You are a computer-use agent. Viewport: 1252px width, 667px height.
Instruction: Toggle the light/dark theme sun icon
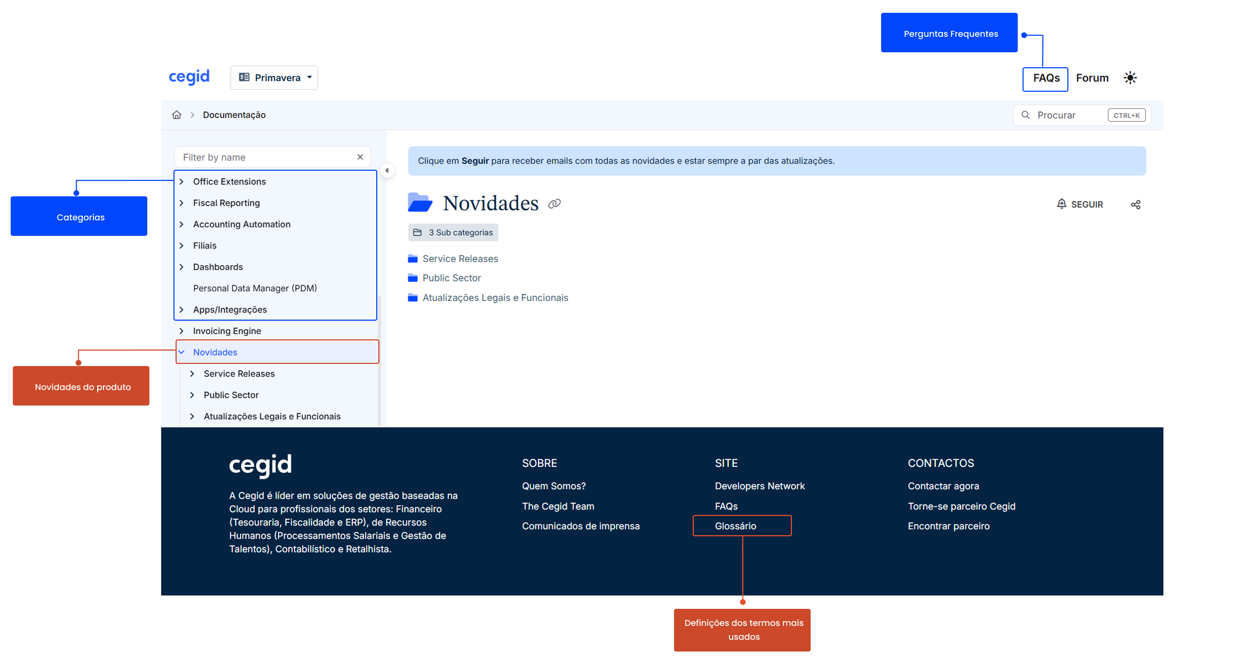coord(1130,78)
